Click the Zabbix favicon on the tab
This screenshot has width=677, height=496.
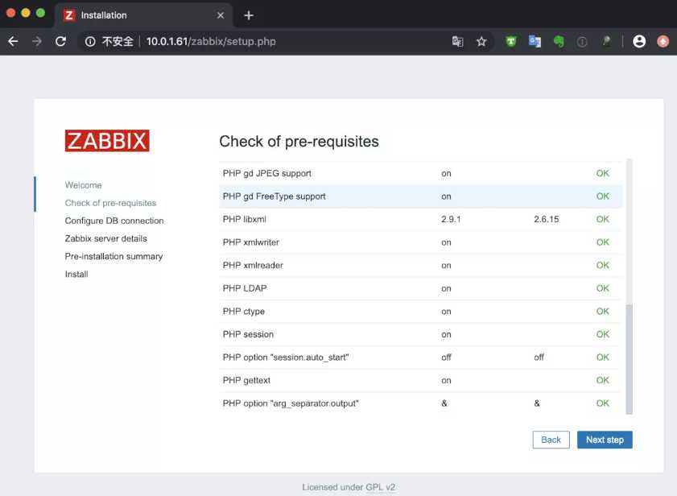[x=68, y=15]
